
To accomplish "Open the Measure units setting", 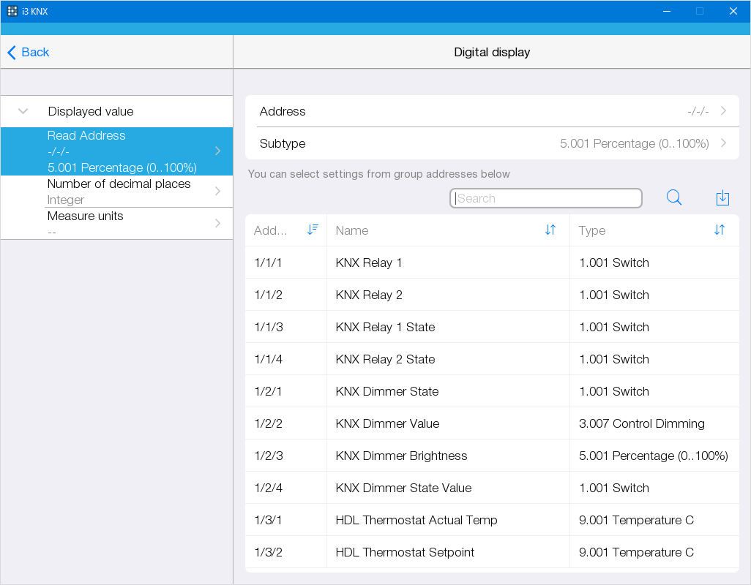I will [x=117, y=223].
